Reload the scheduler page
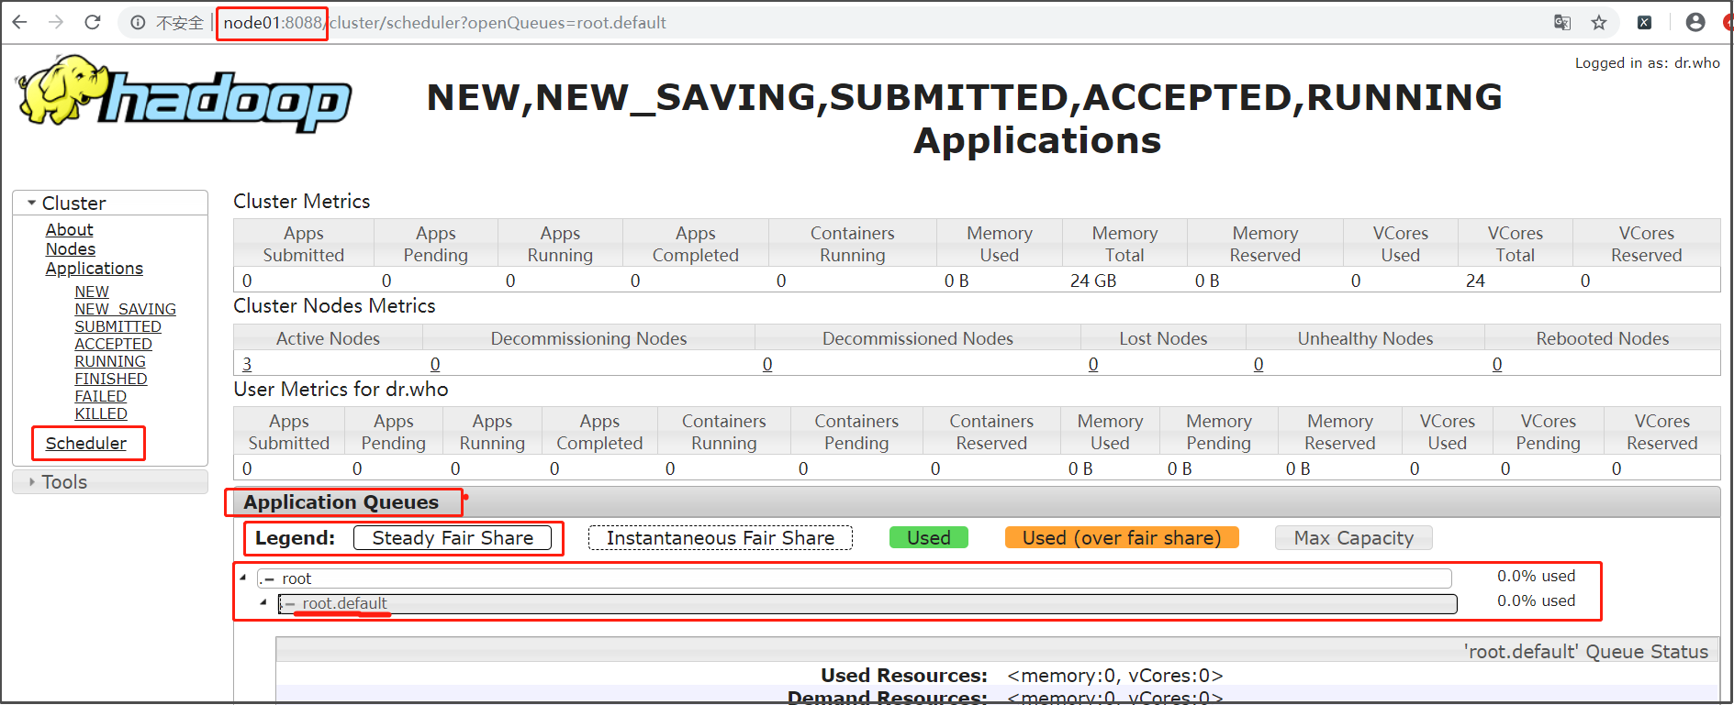Image resolution: width=1734 pixels, height=705 pixels. click(93, 22)
